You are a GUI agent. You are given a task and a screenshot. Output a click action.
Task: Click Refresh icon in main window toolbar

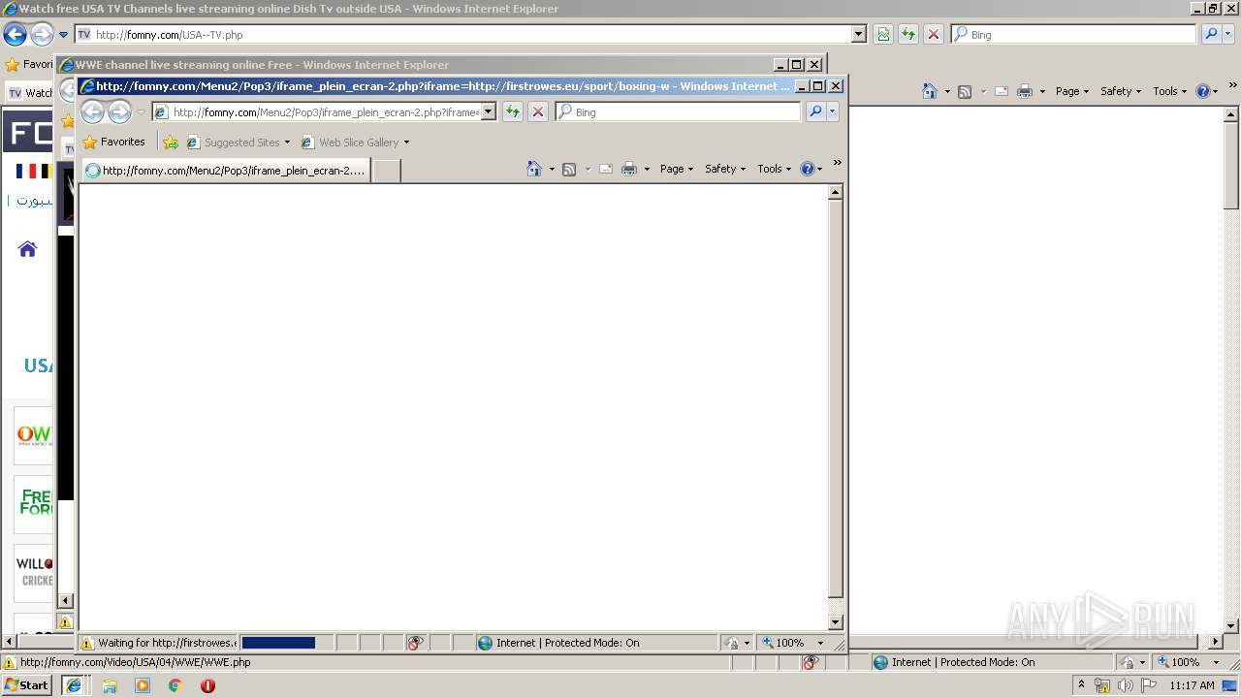(x=908, y=35)
